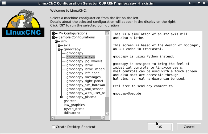Click the pyvcp_demo tree label

(x=74, y=109)
